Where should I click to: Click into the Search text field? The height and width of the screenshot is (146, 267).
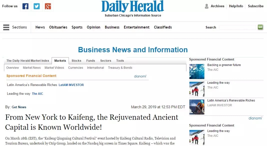pos(238,27)
